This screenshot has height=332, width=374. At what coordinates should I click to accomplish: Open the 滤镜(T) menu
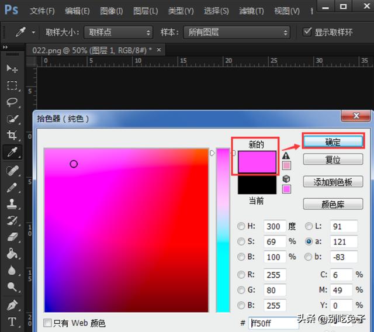pyautogui.click(x=251, y=11)
